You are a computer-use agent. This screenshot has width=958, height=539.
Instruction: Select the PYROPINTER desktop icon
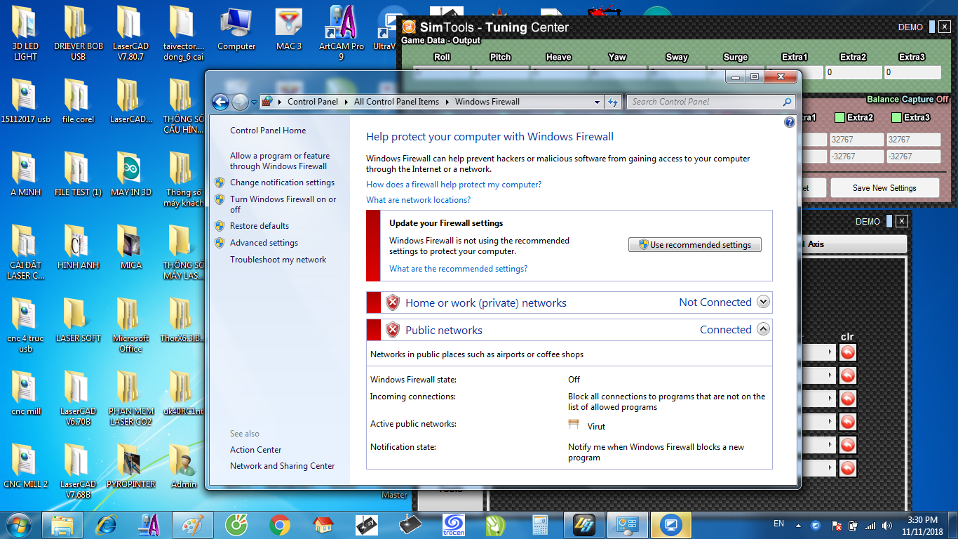131,466
